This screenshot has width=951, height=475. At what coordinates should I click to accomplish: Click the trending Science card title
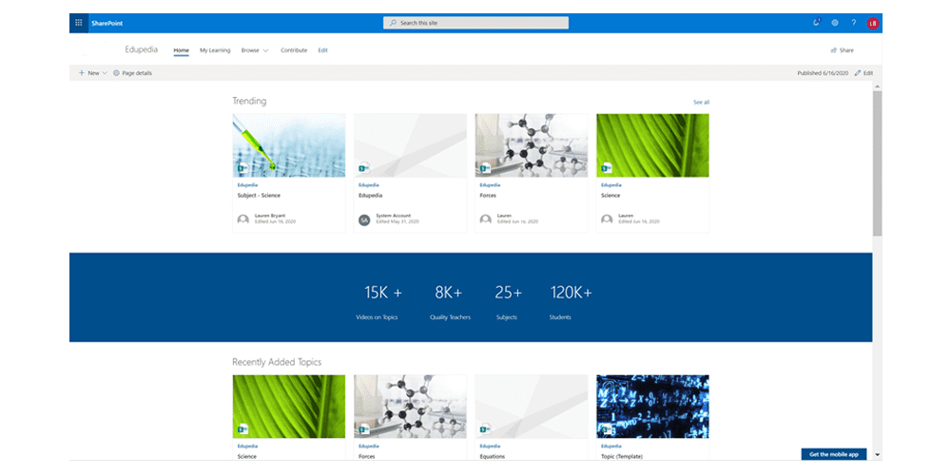pos(611,195)
